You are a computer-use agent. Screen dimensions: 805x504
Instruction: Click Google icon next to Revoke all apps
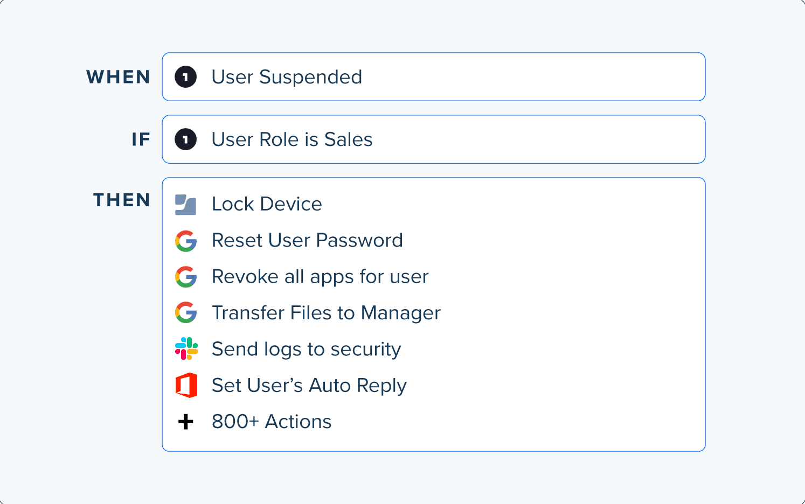186,277
